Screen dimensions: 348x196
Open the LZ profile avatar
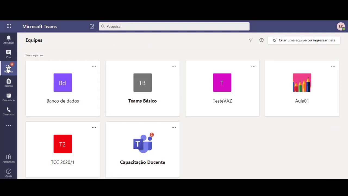[341, 26]
